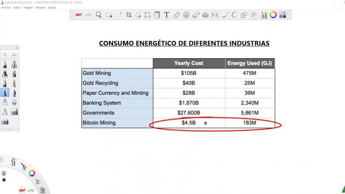Open the Copic color library swatches

click(282, 15)
